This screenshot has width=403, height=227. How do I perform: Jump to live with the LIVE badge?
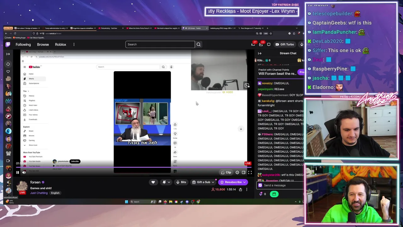coord(248,163)
